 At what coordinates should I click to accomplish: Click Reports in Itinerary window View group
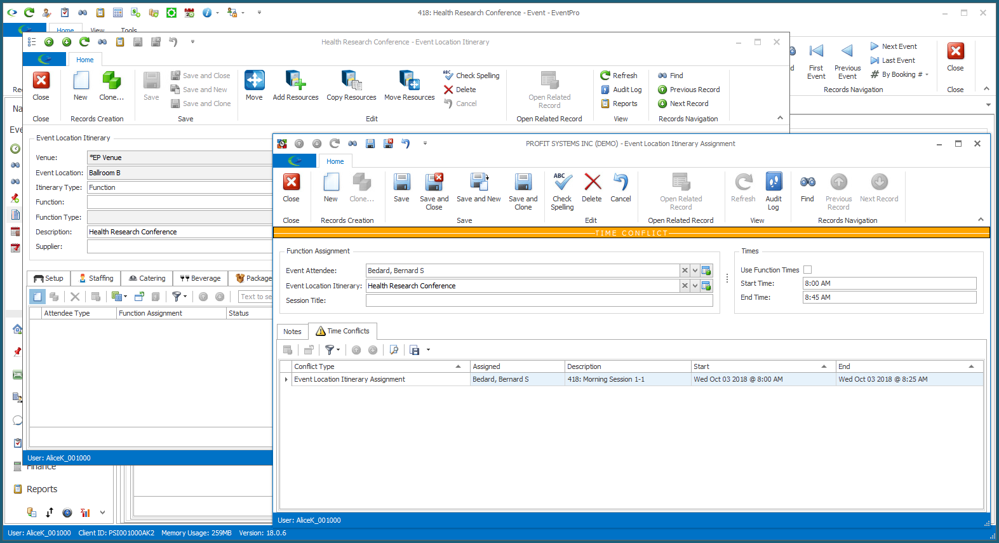click(619, 104)
